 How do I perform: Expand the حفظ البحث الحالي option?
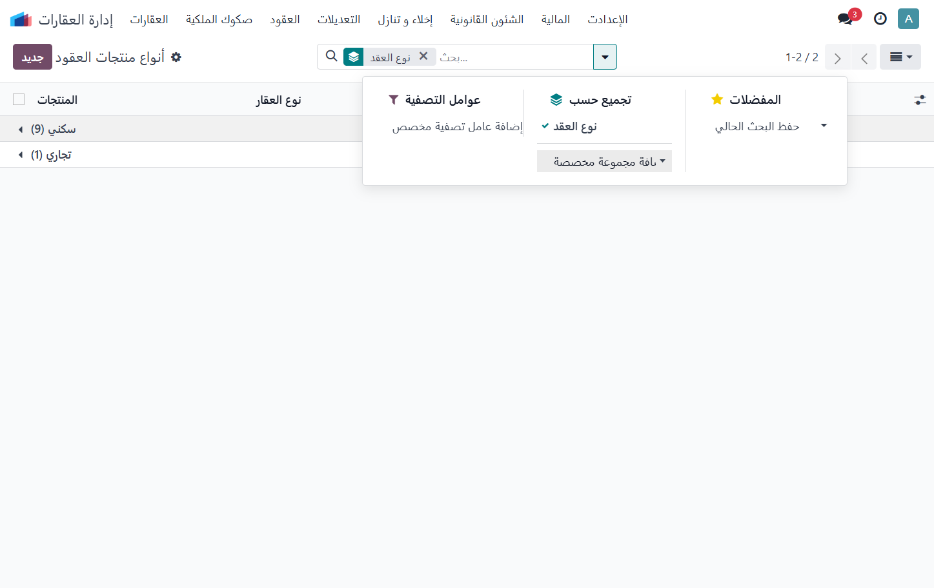point(766,126)
